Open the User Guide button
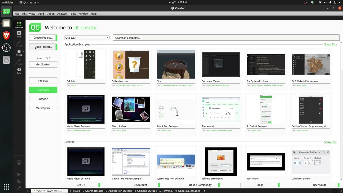The height and width of the screenshot is (193, 343). pyautogui.click(x=320, y=185)
